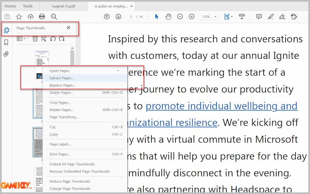Switch to the Home tab
Screen dimensions: 310x194
10,6
